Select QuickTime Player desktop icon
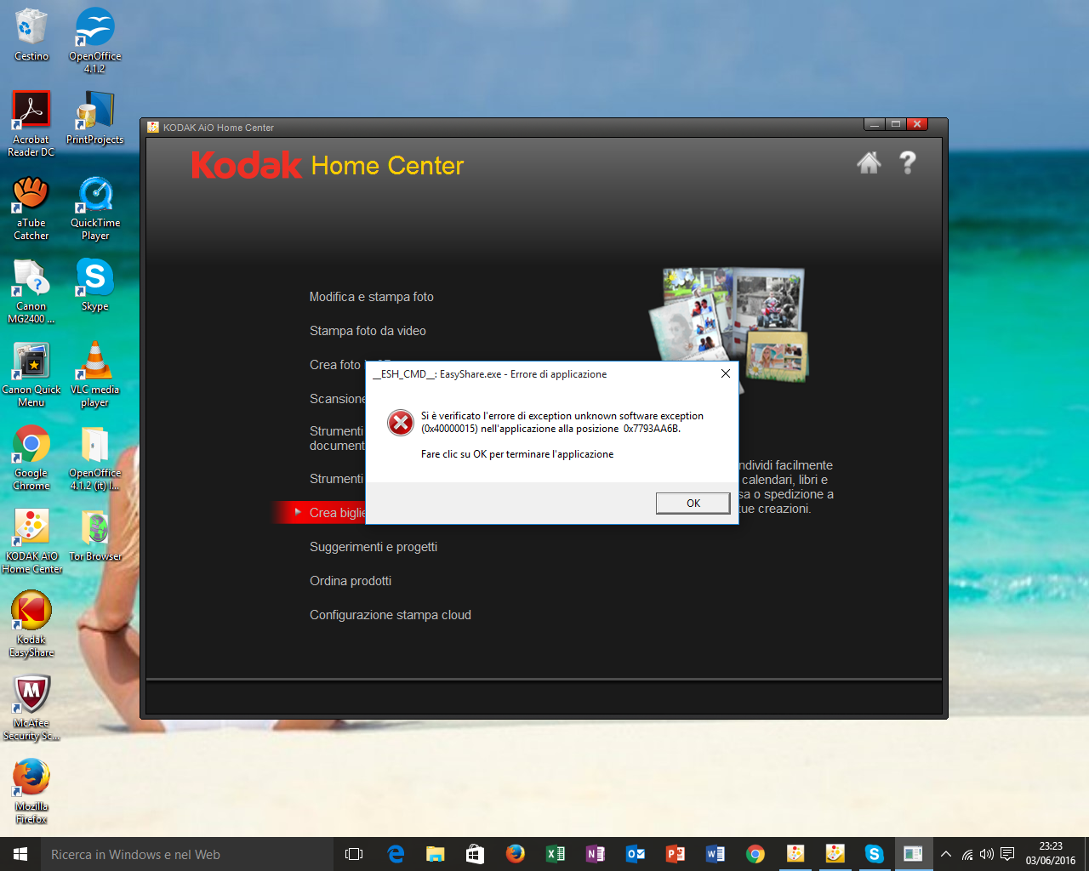Viewport: 1089px width, 871px height. (95, 207)
